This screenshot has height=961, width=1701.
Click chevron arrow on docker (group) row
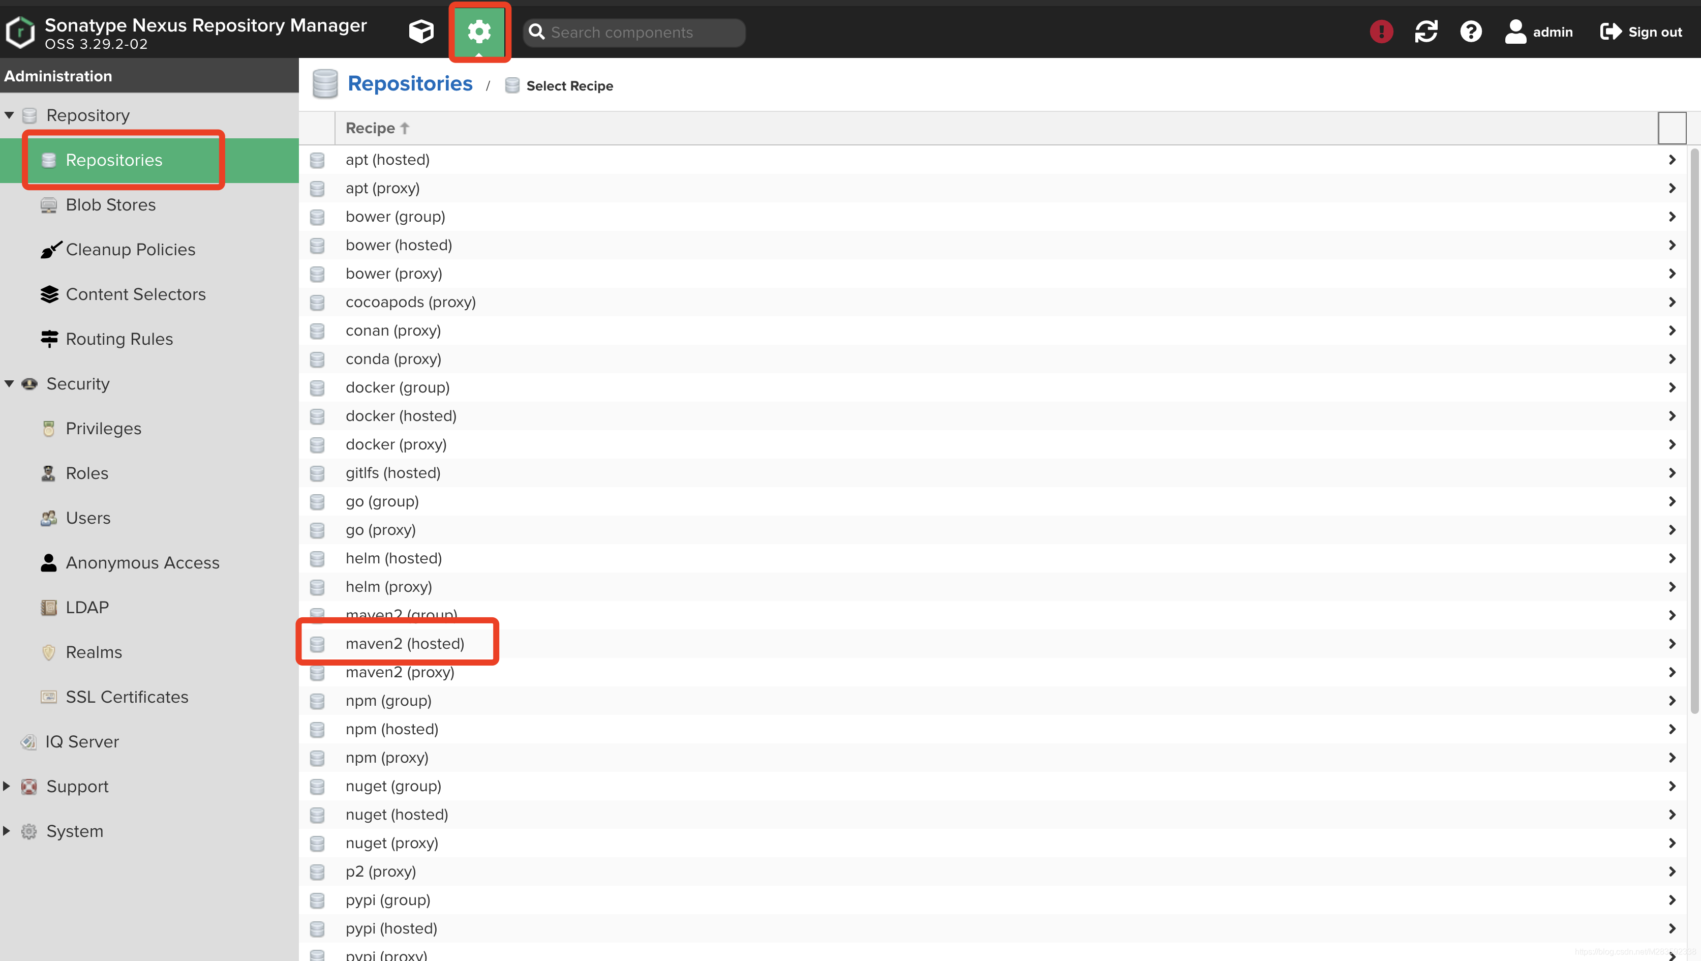click(1672, 387)
